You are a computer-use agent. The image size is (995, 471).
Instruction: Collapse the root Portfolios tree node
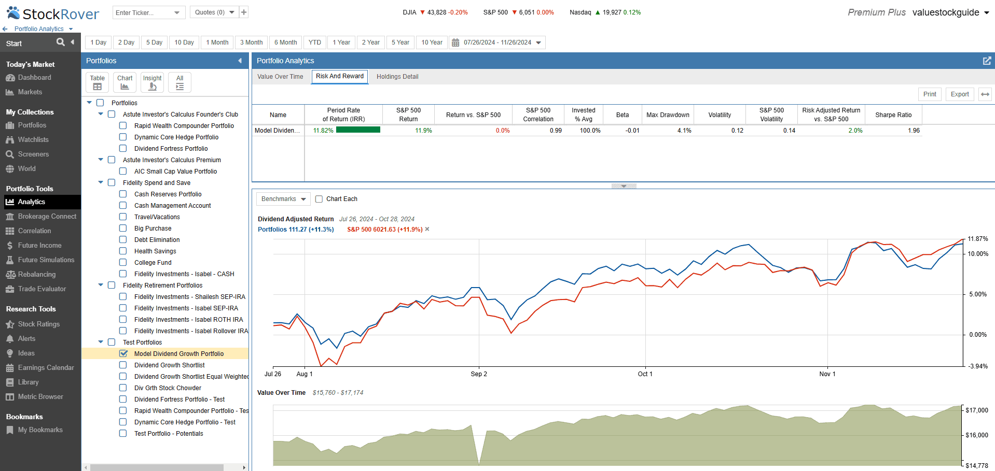pos(89,103)
